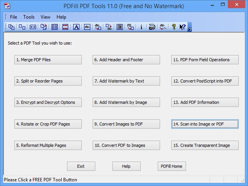Click the PDF Form Field Operations toolbar icon
Viewport: 248px width, 186px height.
click(120, 27)
